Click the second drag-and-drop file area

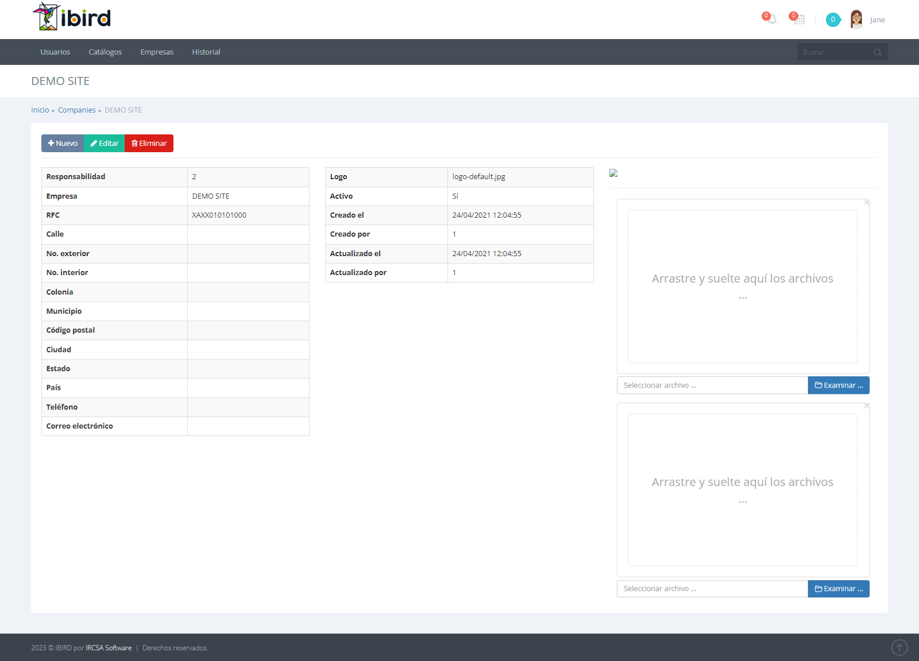(x=743, y=490)
